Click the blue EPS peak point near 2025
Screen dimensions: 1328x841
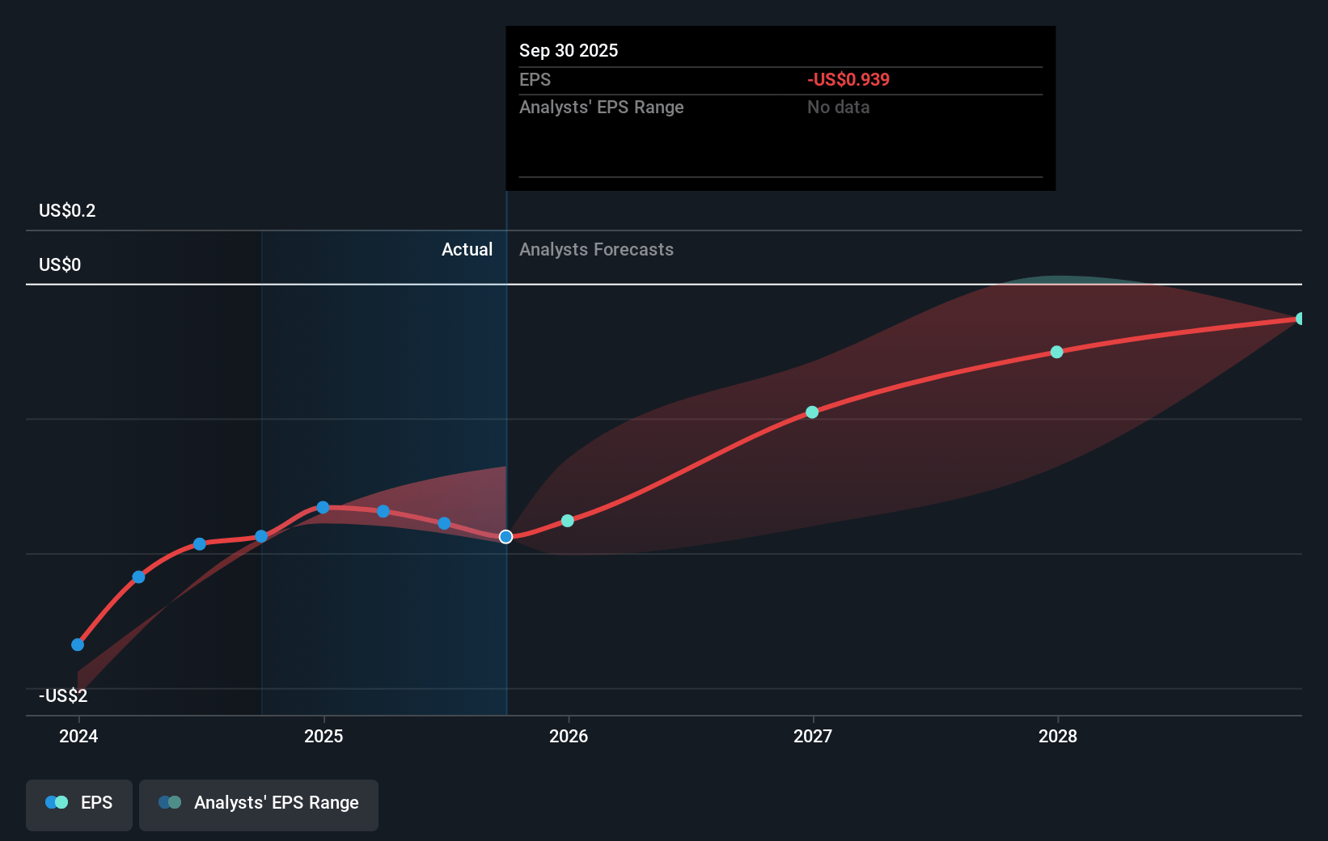coord(323,507)
